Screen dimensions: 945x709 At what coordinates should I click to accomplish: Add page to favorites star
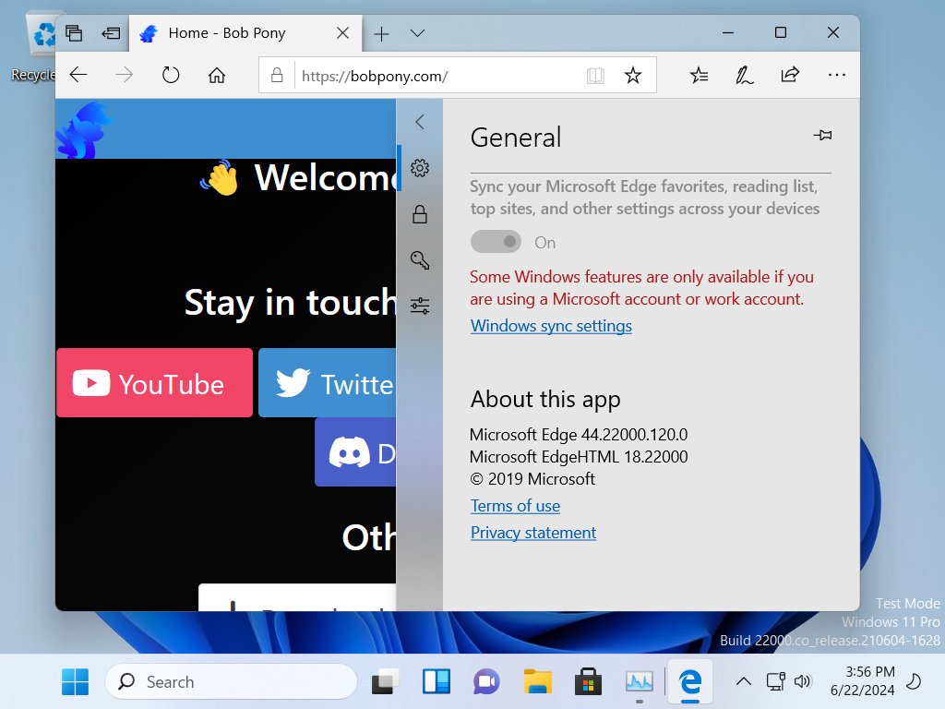(x=633, y=76)
